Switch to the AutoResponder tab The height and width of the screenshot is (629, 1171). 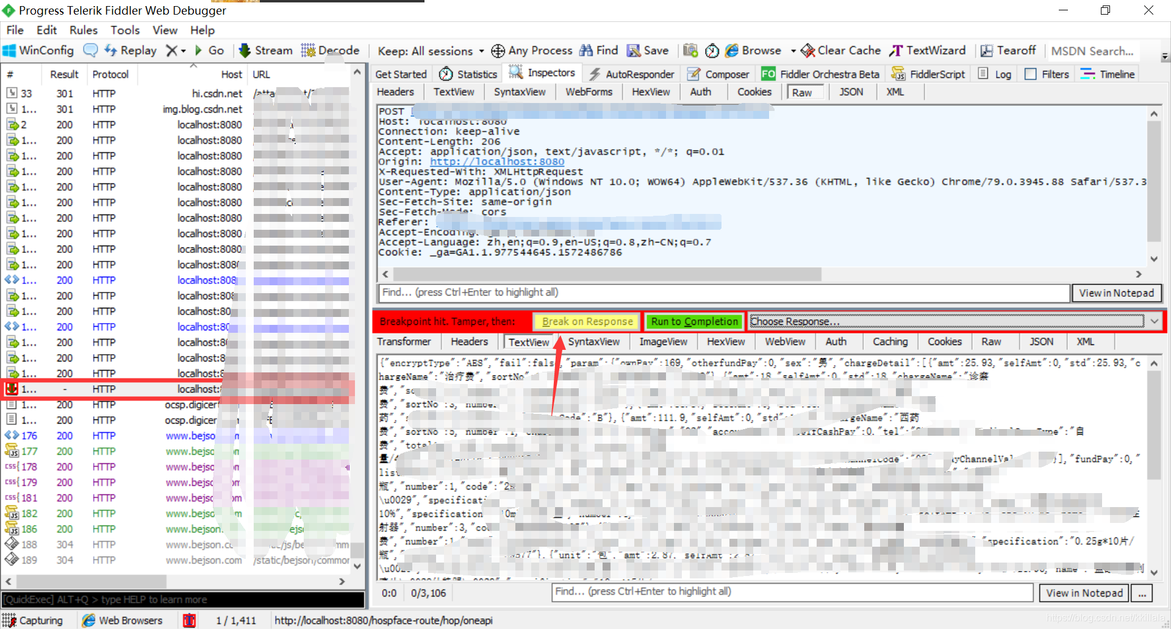[x=631, y=74]
